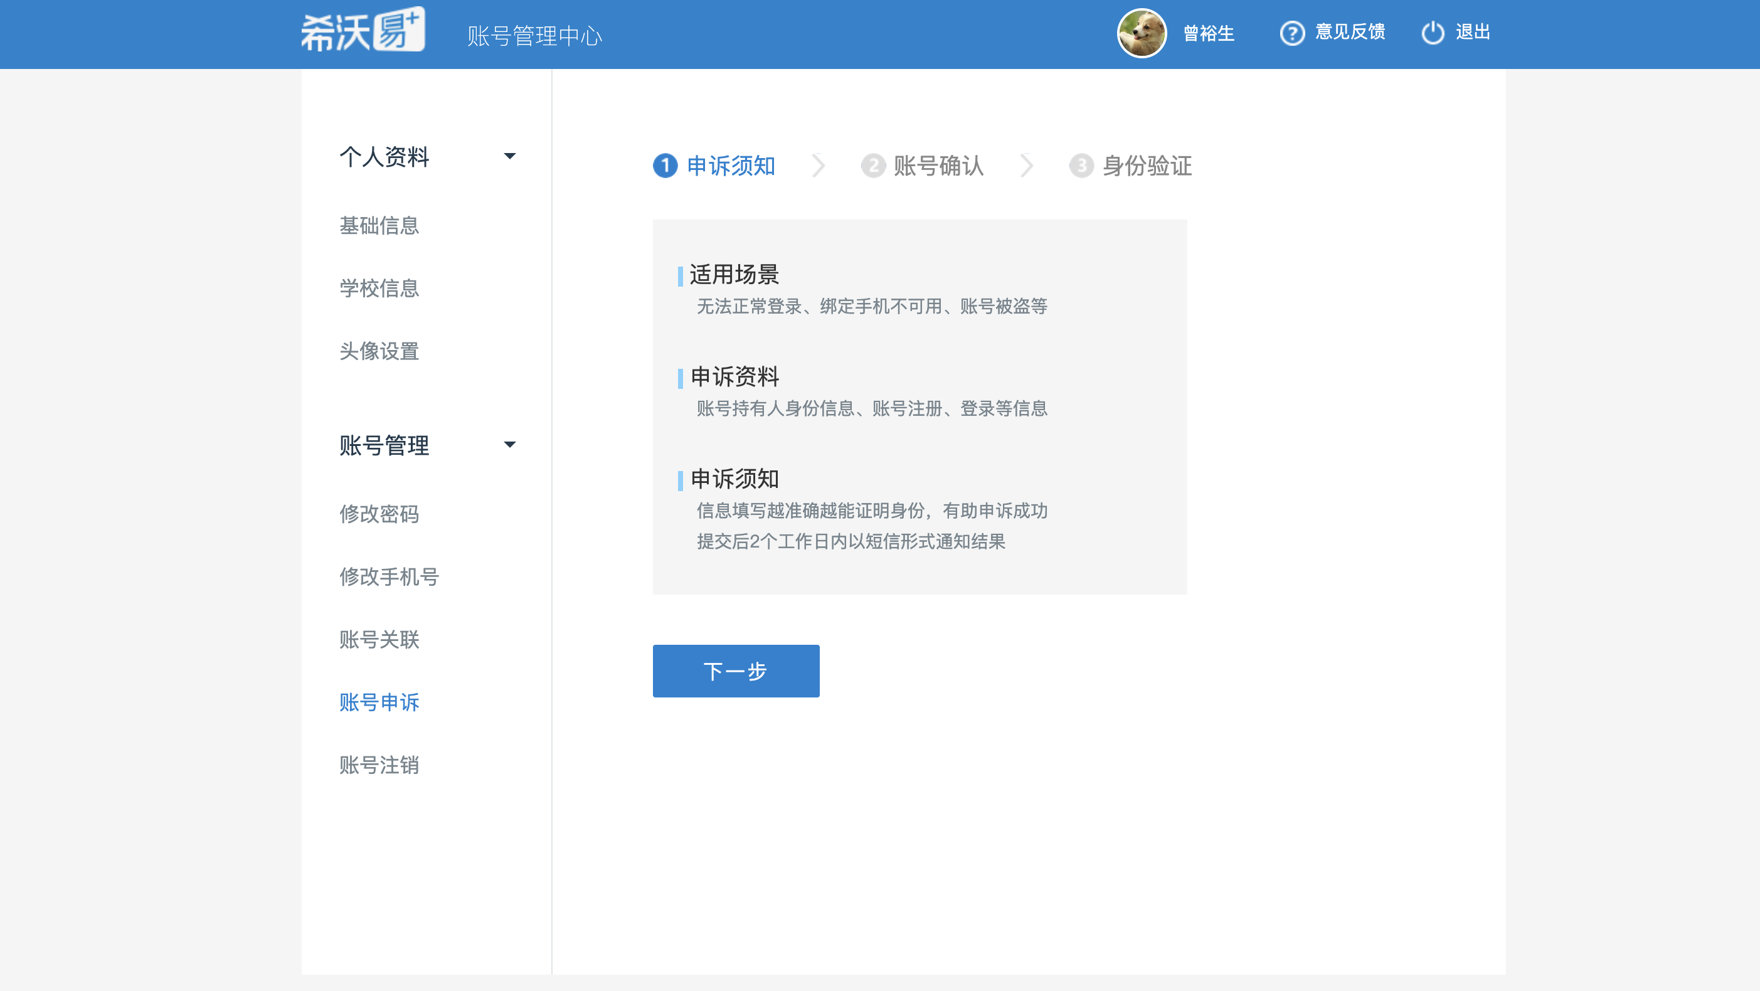Collapse the 账号管理 section arrow
The width and height of the screenshot is (1760, 991).
tap(510, 445)
